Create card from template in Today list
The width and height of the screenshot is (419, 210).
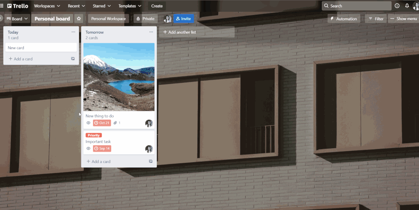coord(73,58)
